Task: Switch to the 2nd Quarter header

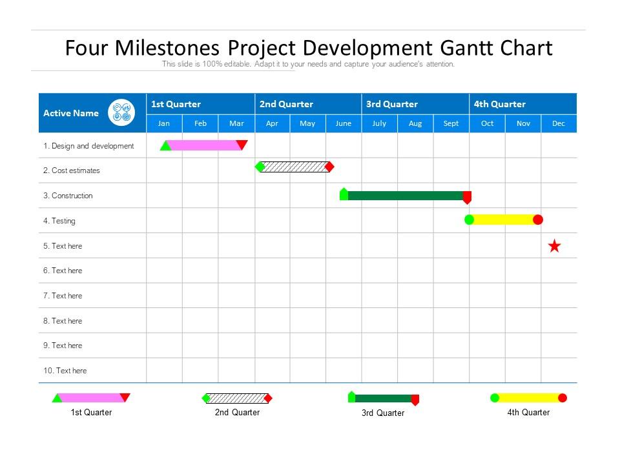Action: pos(286,104)
